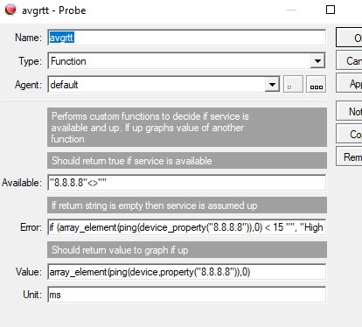Select the Unit field containing ms

click(187, 295)
